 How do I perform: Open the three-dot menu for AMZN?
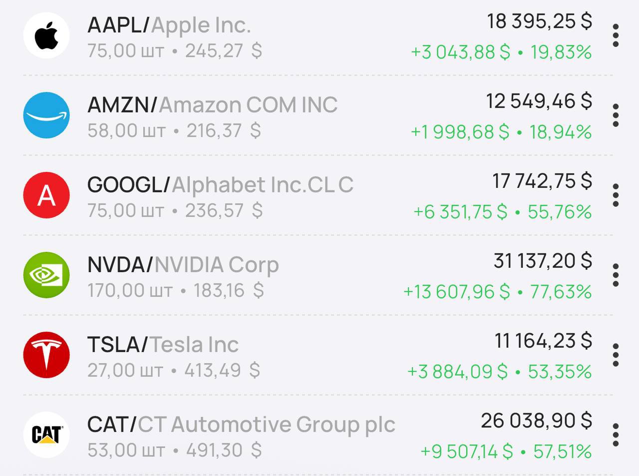pos(616,115)
